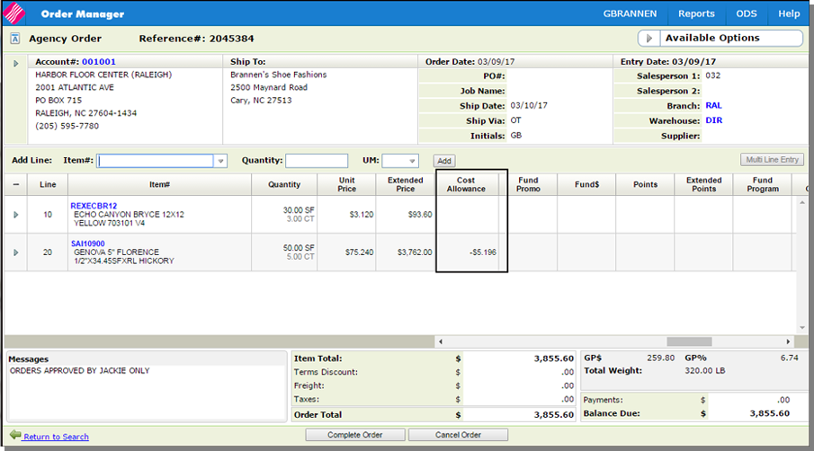This screenshot has height=451, width=814.
Task: Click the vertical scrollbar down arrow
Action: (802, 328)
